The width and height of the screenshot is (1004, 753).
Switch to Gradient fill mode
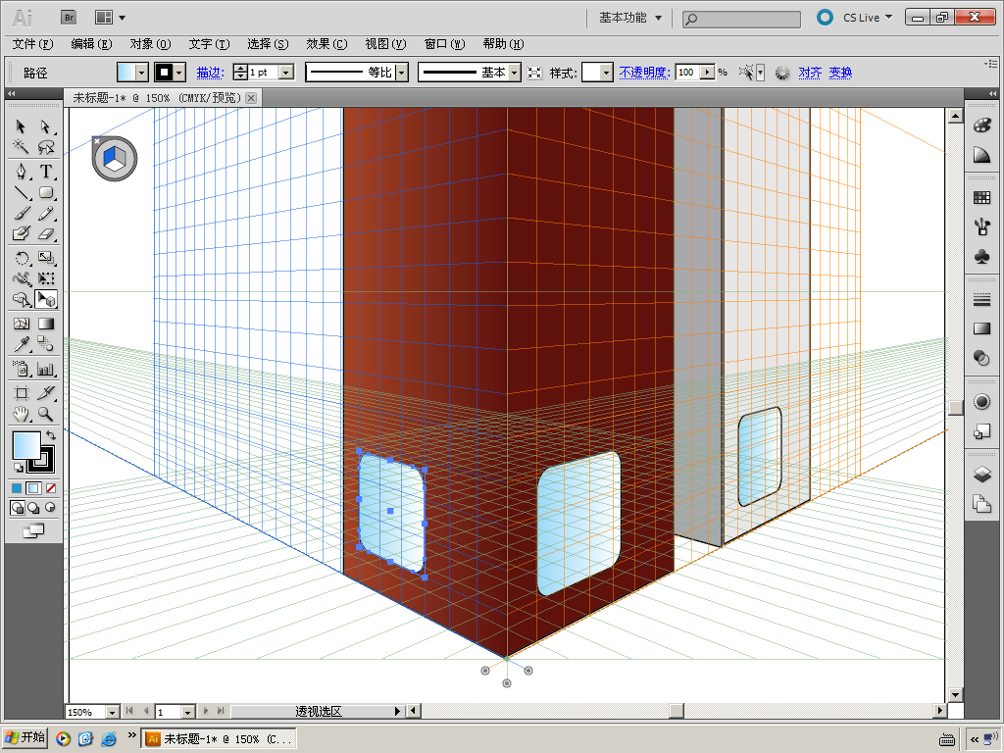point(33,487)
